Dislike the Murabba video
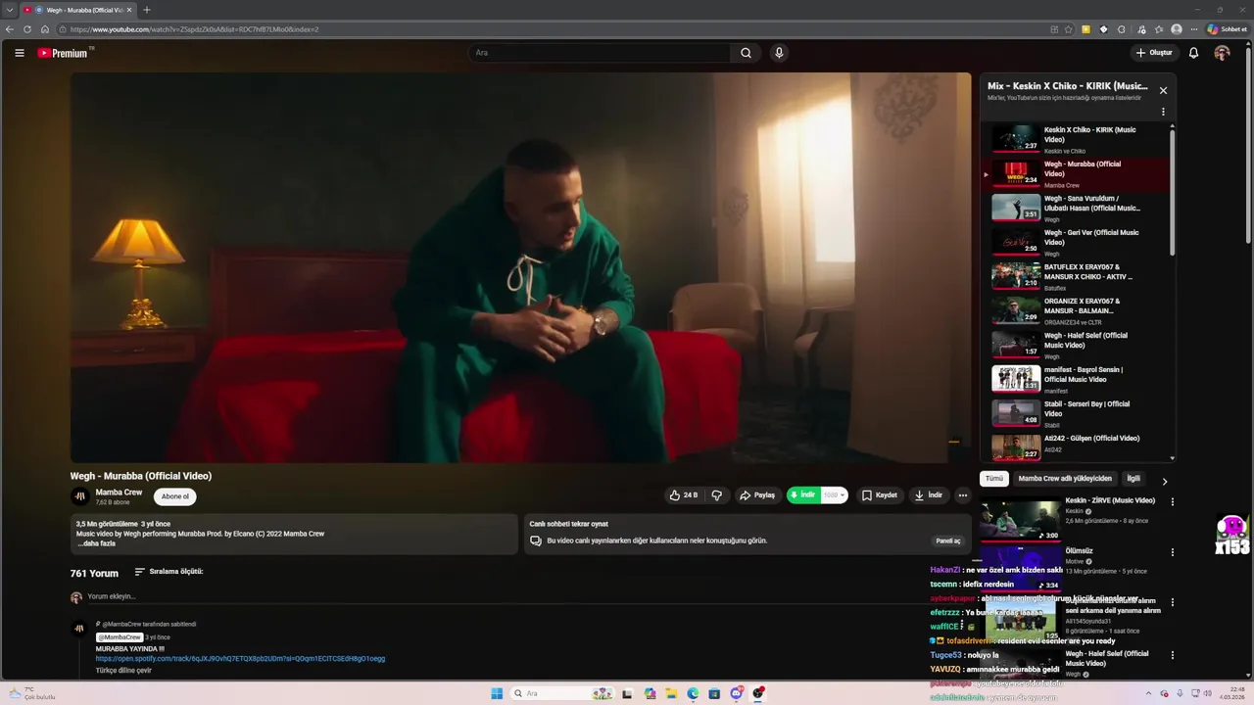This screenshot has height=705, width=1254. coord(717,495)
